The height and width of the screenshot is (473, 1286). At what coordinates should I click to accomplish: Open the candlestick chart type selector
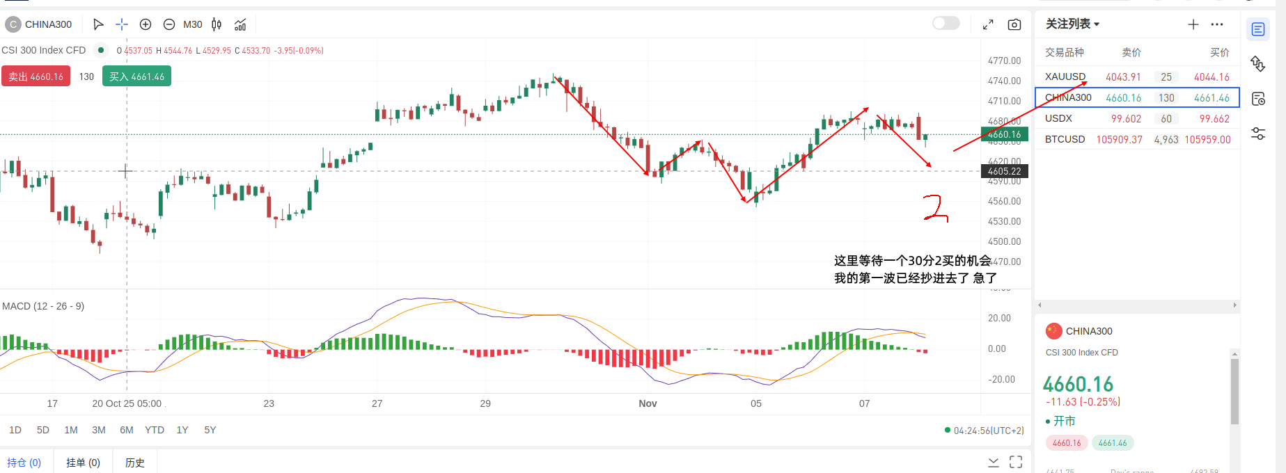click(217, 24)
